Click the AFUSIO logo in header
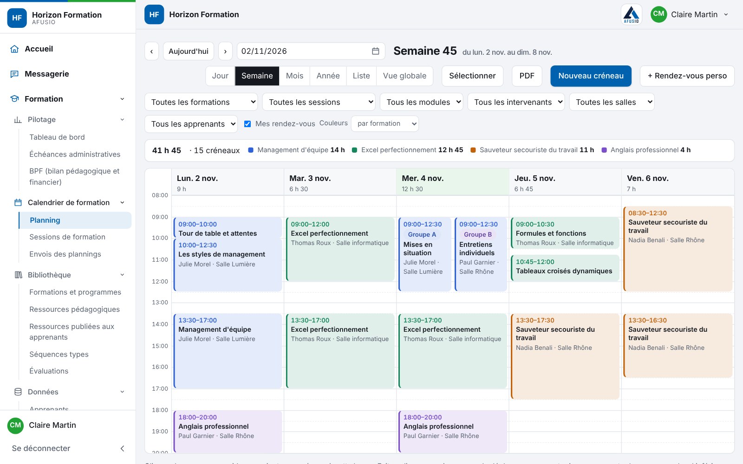 pyautogui.click(x=632, y=14)
